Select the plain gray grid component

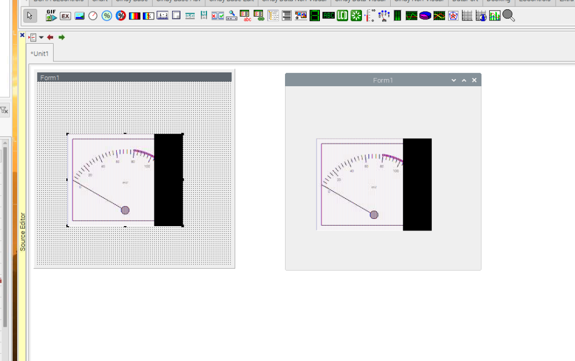467,16
